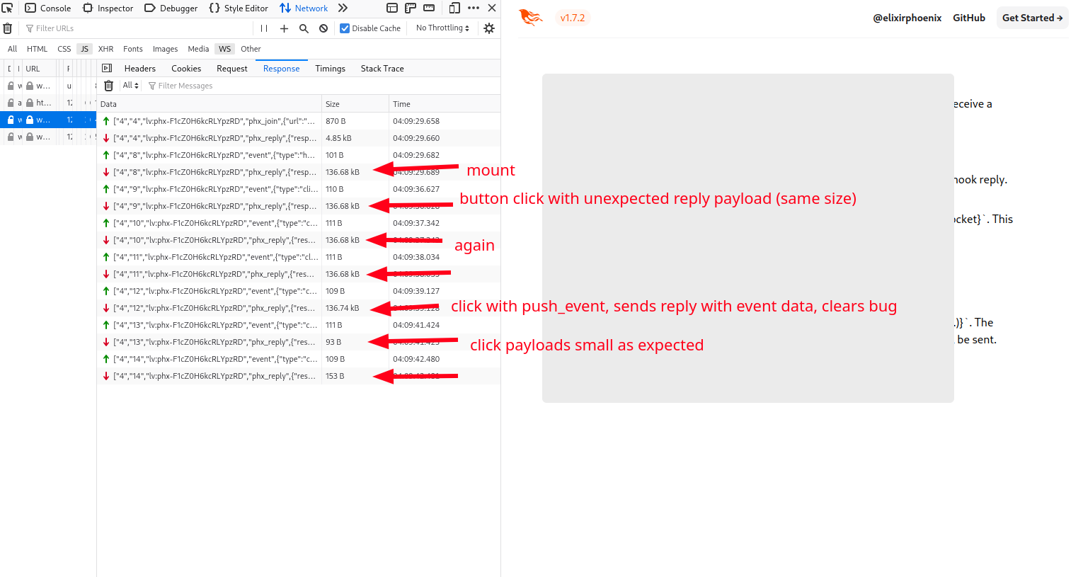Activate the block URL tool
1083x577 pixels.
coord(322,28)
